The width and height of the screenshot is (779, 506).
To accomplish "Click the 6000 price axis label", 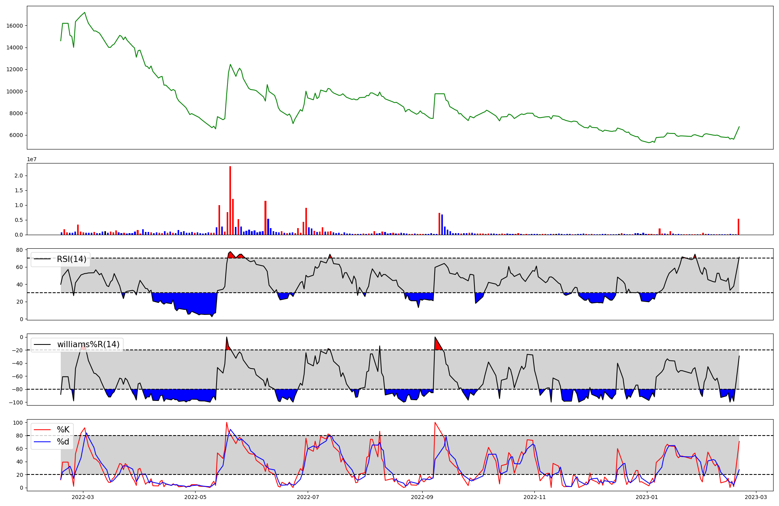I will click(x=16, y=135).
